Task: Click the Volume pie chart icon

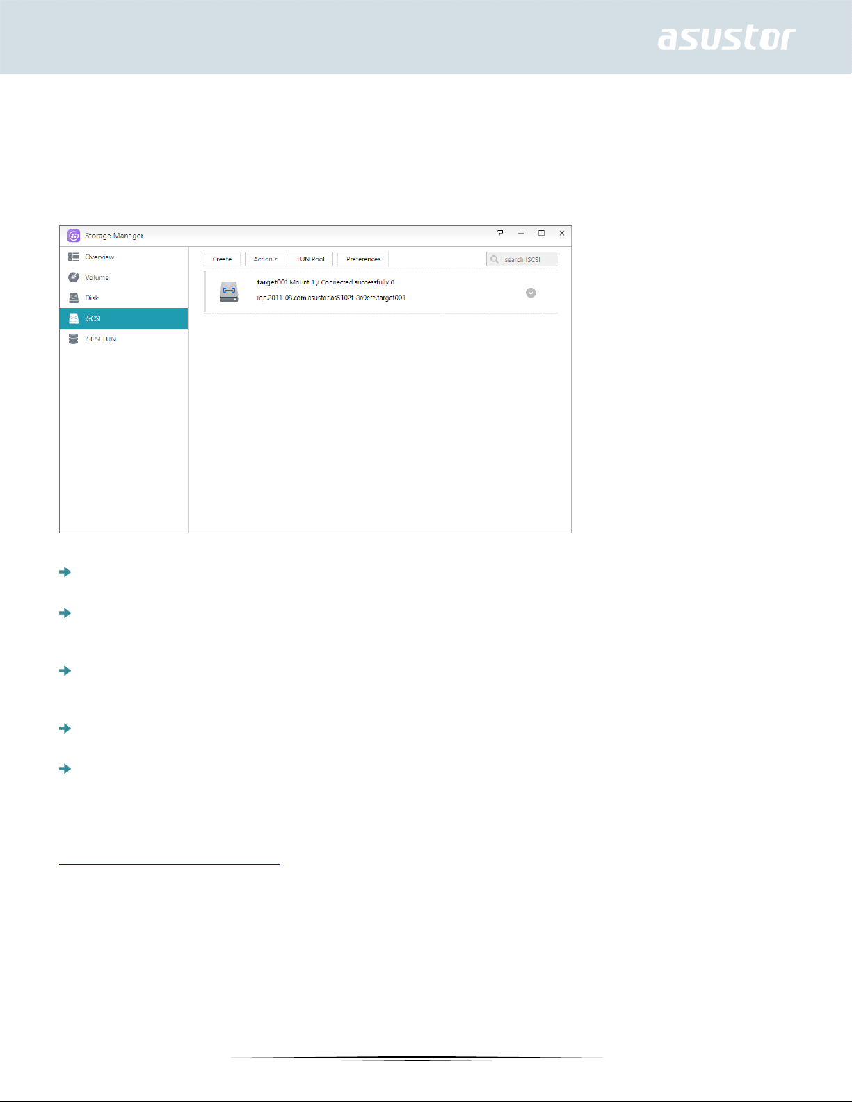Action: 74,277
